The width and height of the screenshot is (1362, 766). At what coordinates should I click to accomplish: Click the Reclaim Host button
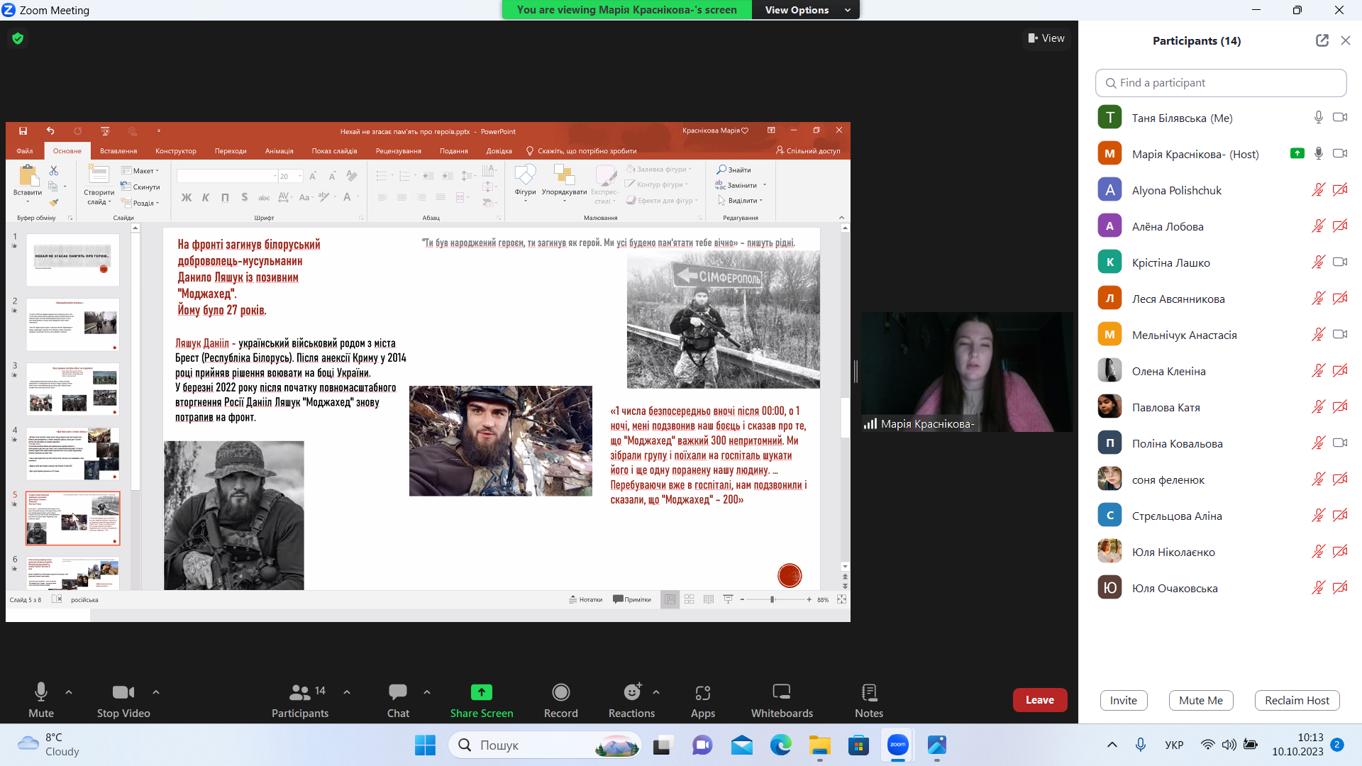1296,700
